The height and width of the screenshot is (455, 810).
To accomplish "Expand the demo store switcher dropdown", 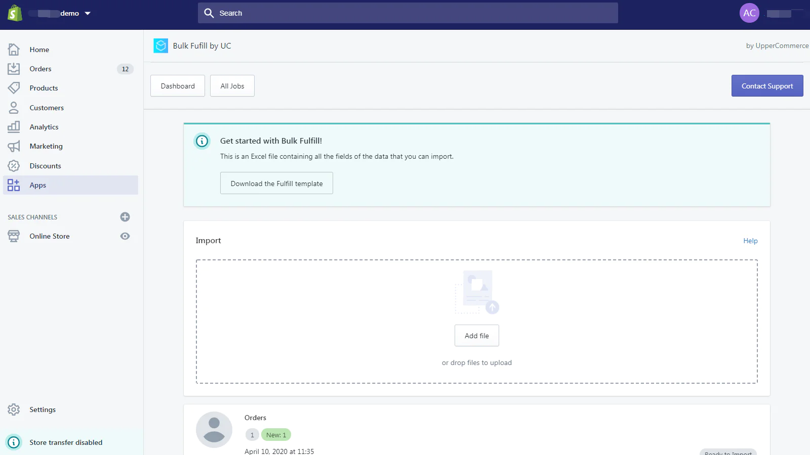I will [88, 14].
